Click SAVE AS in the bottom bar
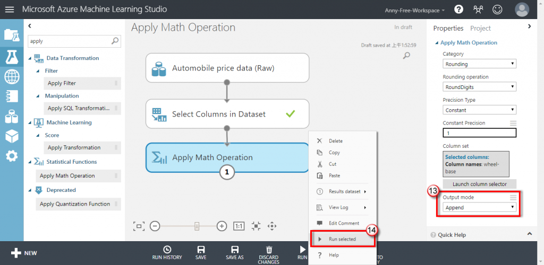 [x=234, y=253]
